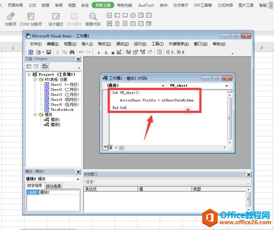
Task: Open VH_sheet procedure dropdown
Action: [227, 86]
